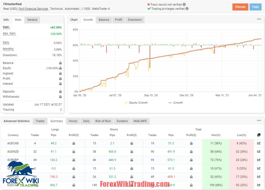Open NZDCAD row chart icon
Viewport: 265px width, 190px height.
pyautogui.click(x=259, y=185)
